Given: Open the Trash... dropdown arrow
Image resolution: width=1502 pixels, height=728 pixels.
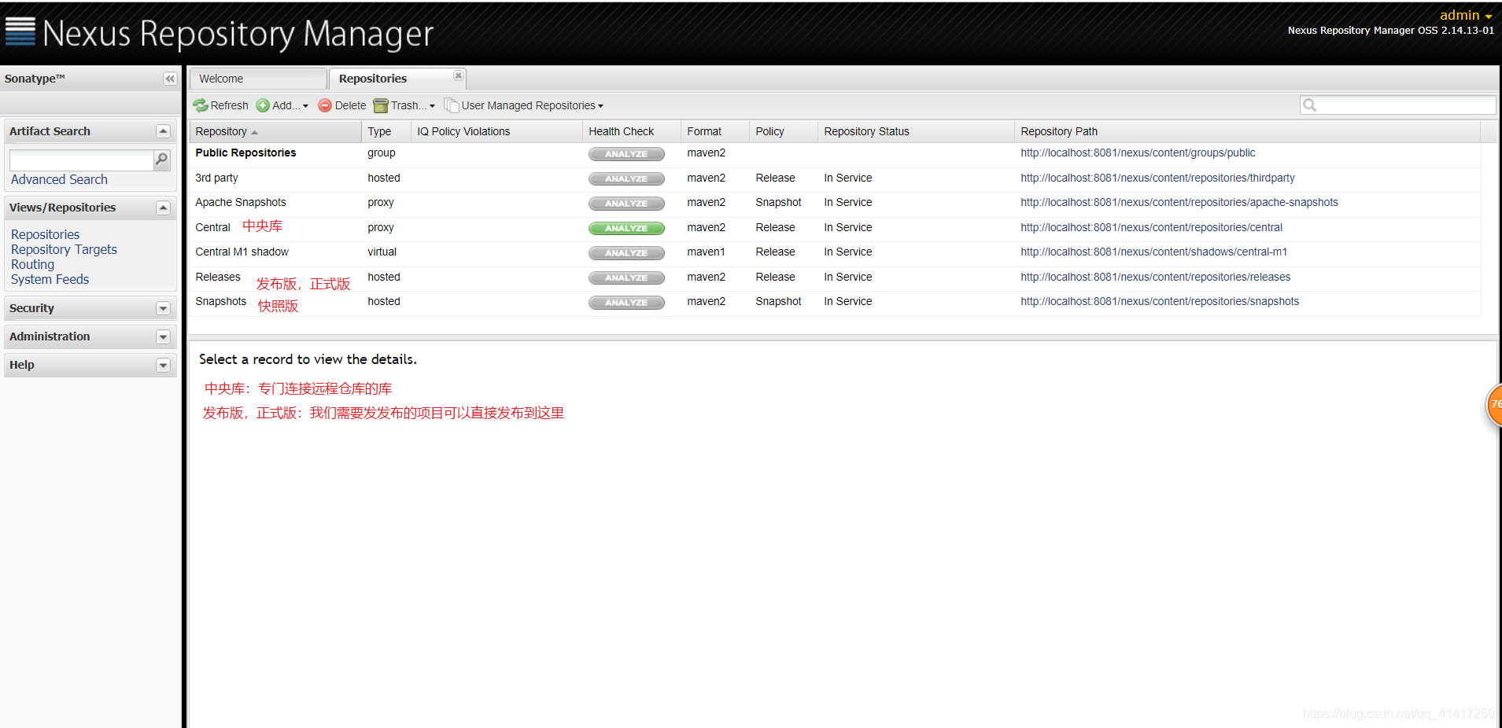Looking at the screenshot, I should (432, 106).
